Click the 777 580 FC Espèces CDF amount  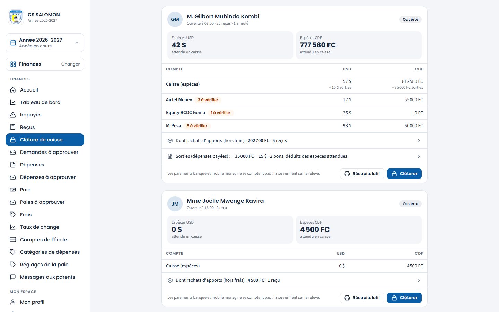(x=318, y=45)
